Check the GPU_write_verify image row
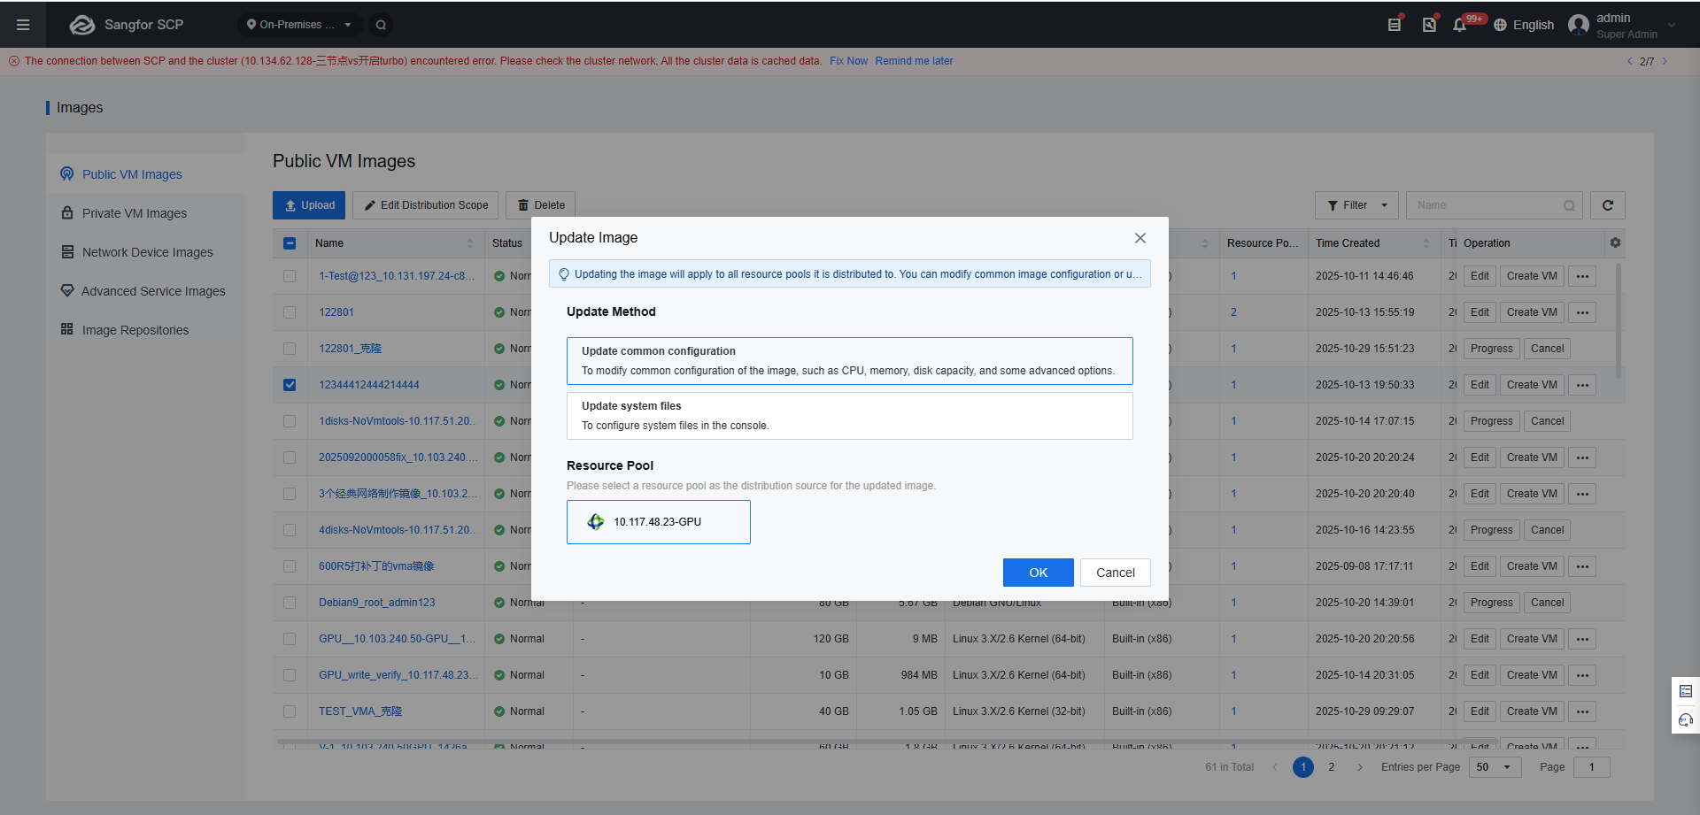 (x=290, y=675)
